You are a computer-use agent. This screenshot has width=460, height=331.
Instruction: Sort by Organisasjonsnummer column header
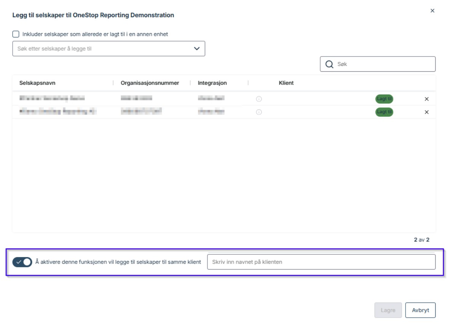150,83
